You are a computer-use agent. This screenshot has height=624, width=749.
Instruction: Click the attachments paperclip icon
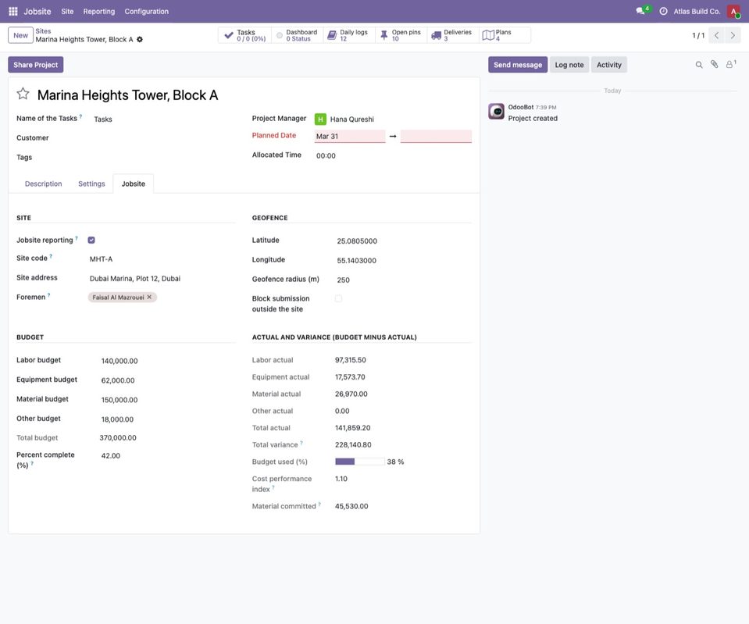point(714,65)
